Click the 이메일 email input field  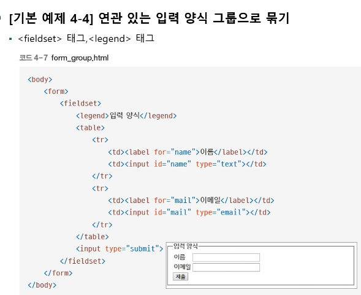click(226, 267)
